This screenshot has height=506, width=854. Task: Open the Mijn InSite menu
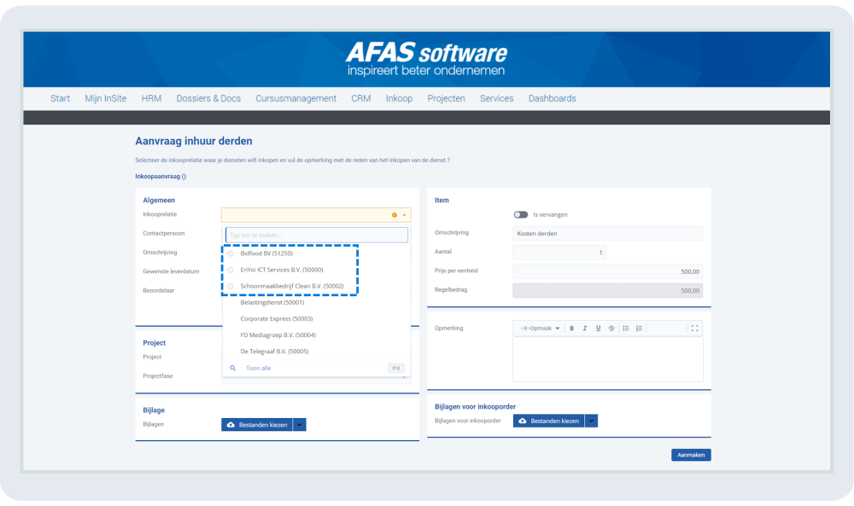(106, 98)
